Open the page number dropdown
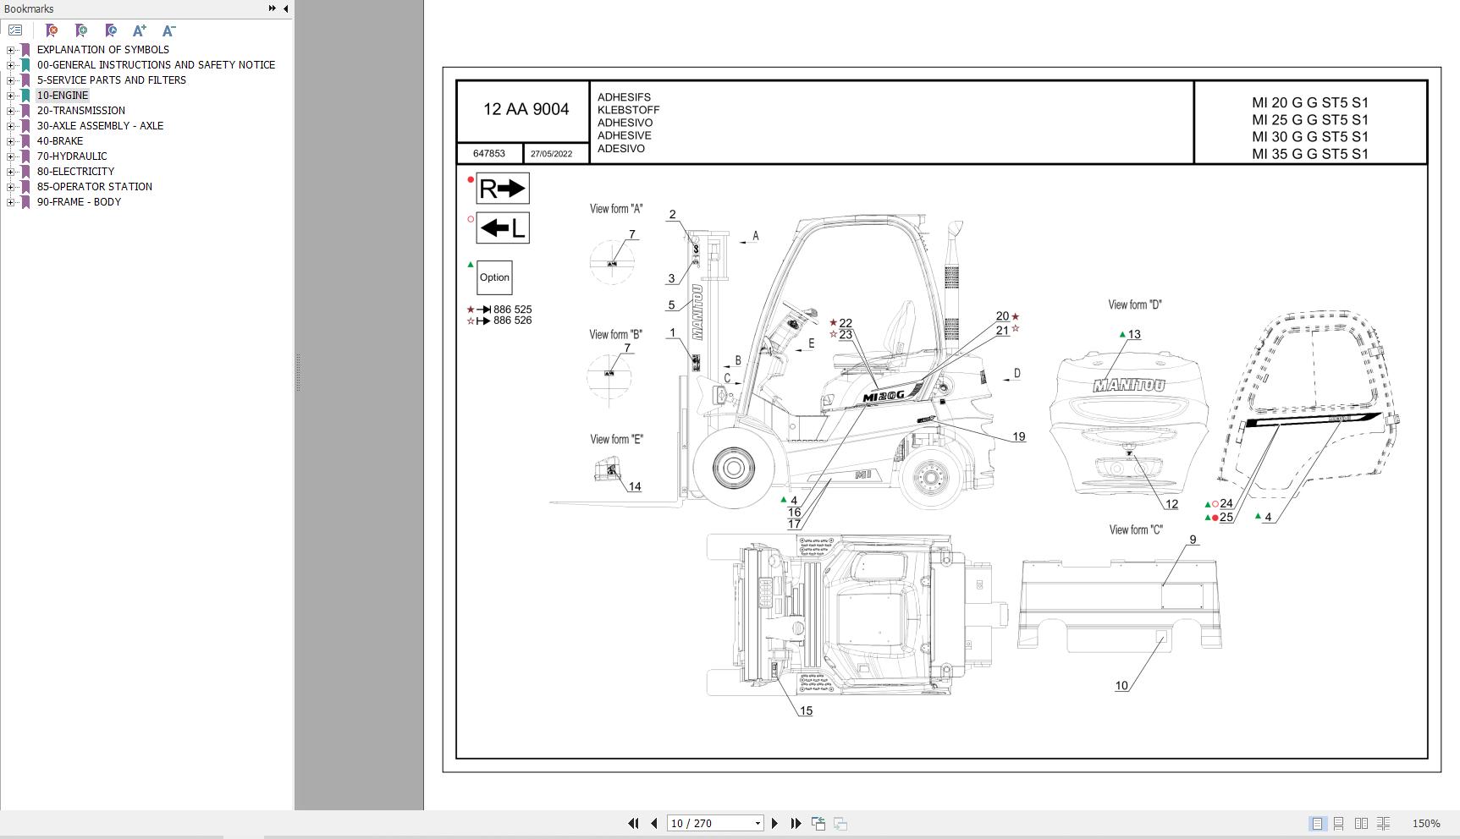 (x=758, y=823)
